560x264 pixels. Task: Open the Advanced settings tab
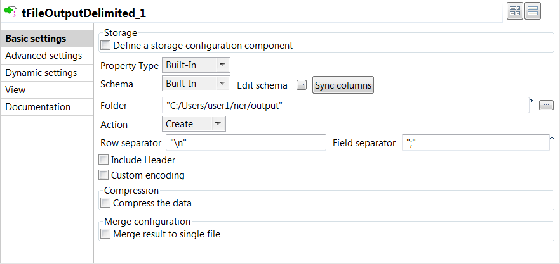[47, 56]
